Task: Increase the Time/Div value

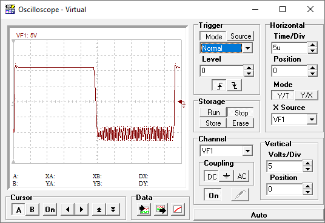Action: (312, 45)
